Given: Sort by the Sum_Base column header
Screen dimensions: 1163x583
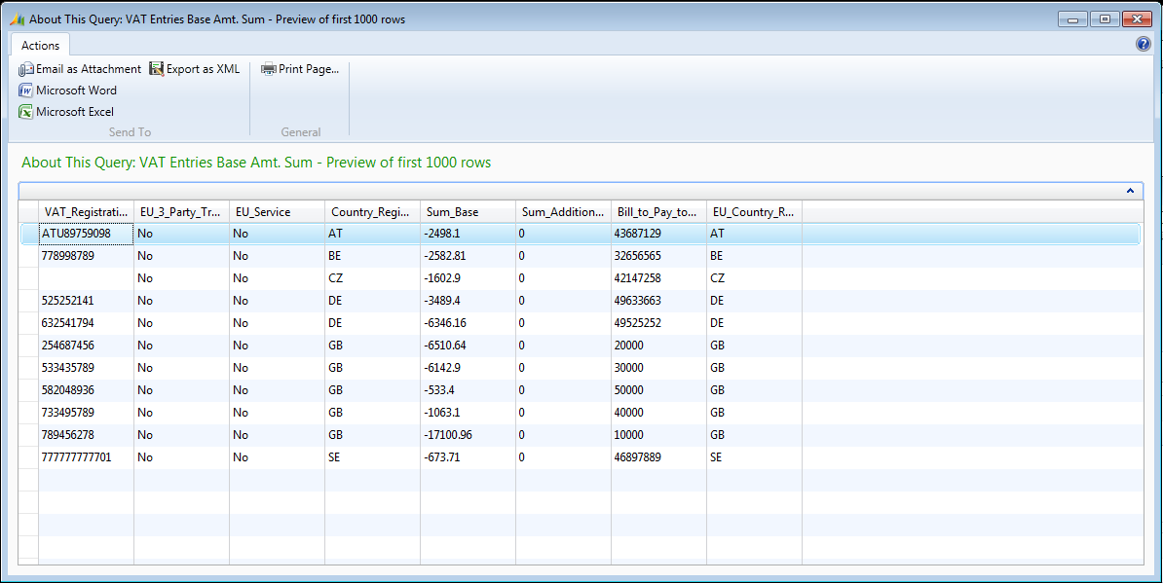Looking at the screenshot, I should [469, 212].
